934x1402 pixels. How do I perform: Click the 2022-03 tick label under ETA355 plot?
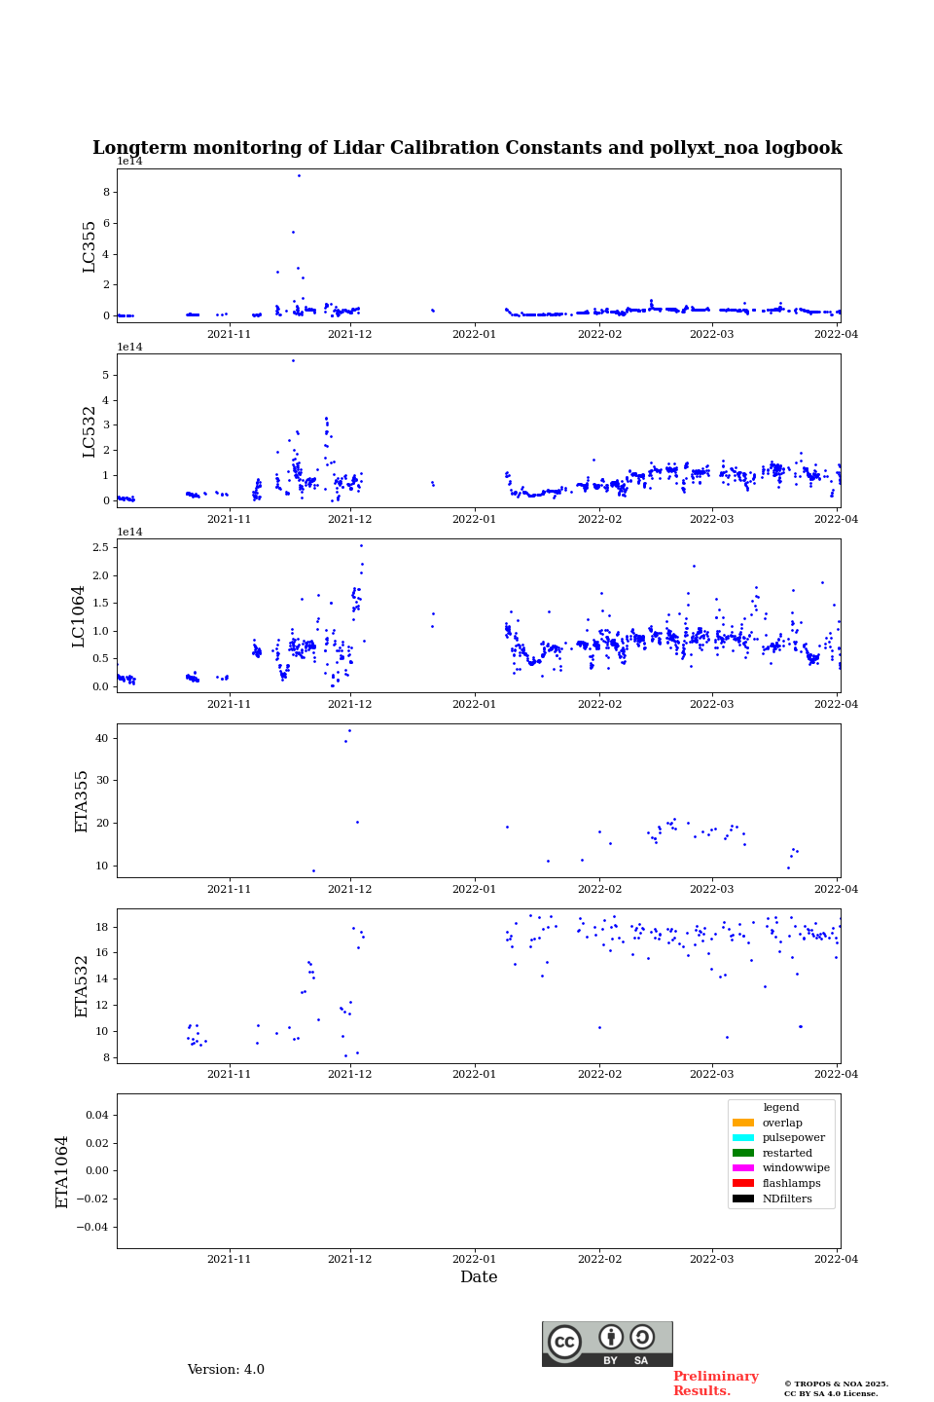pyautogui.click(x=712, y=889)
